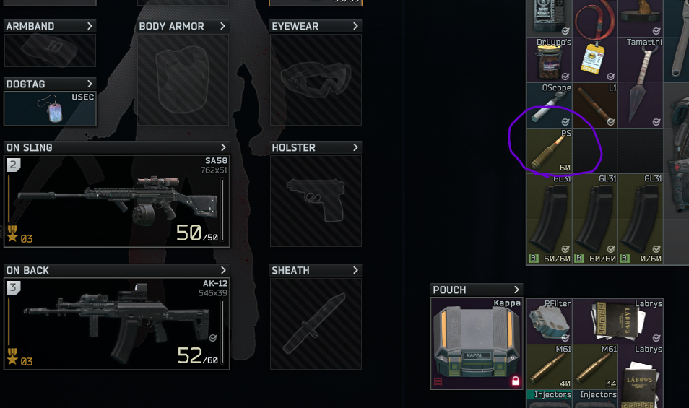This screenshot has height=408, width=689.
Task: Click the OScope item in inventory
Action: (x=550, y=105)
